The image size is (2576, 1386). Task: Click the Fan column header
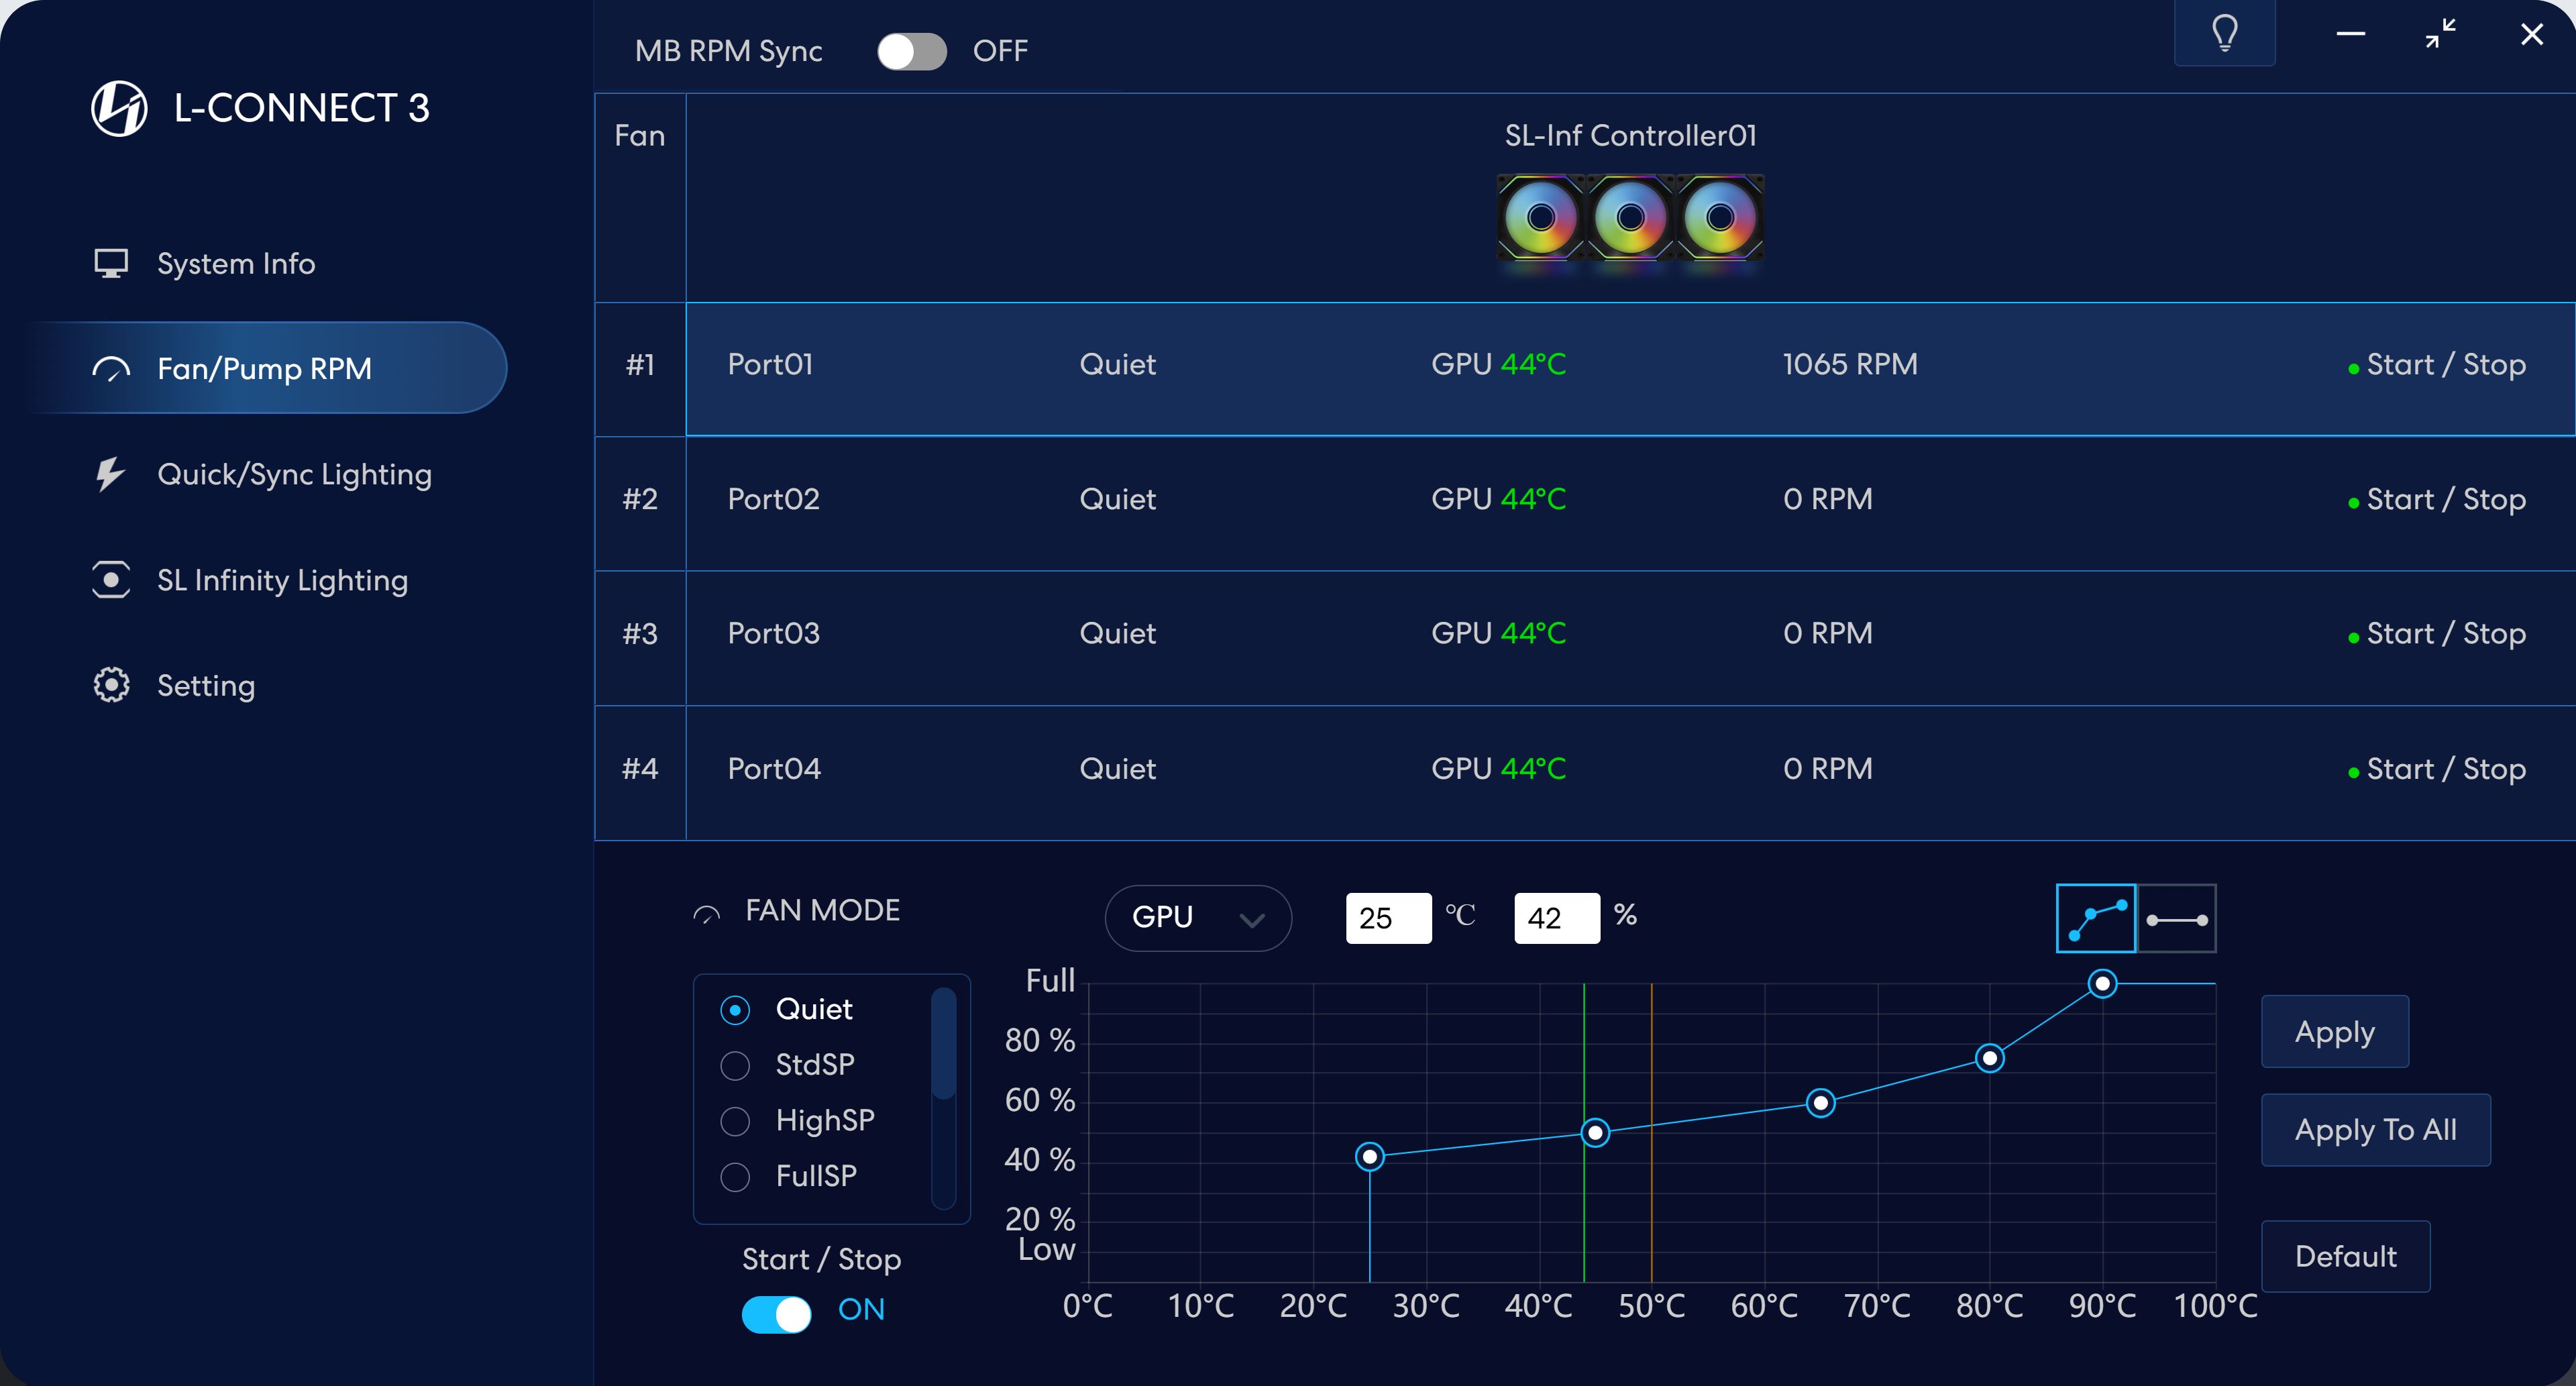click(640, 136)
